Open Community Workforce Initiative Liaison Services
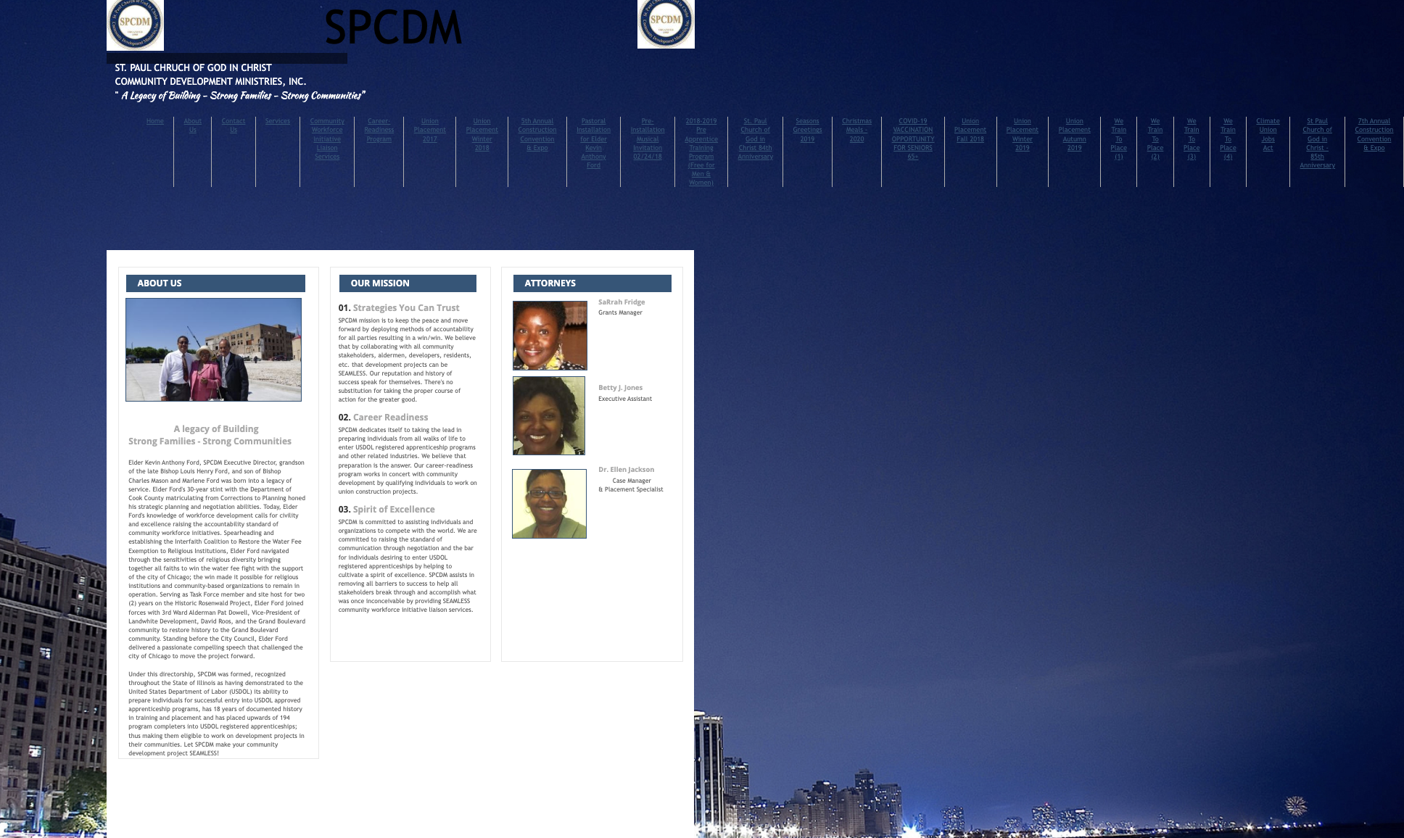 pos(327,138)
